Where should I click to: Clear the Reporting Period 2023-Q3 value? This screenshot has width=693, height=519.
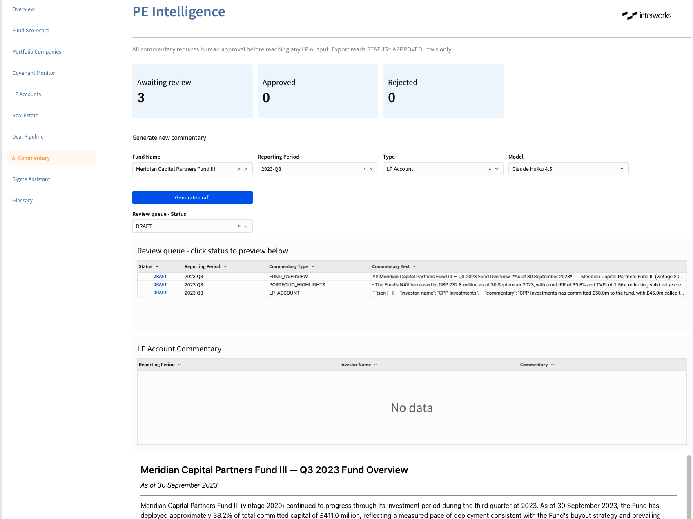[365, 169]
